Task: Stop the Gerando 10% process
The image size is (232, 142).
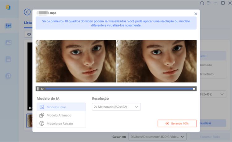Action: (x=177, y=123)
